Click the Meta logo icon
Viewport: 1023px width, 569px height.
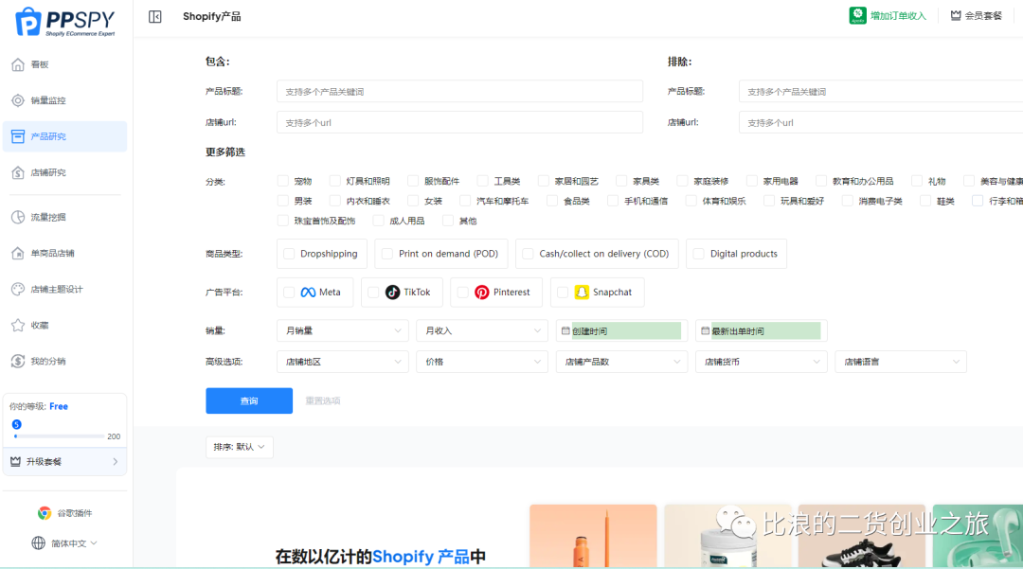(308, 292)
